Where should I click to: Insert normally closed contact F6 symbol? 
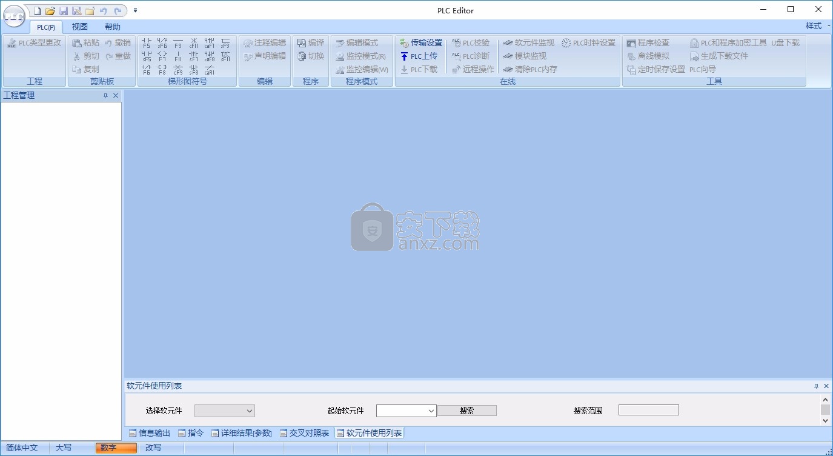(147, 69)
